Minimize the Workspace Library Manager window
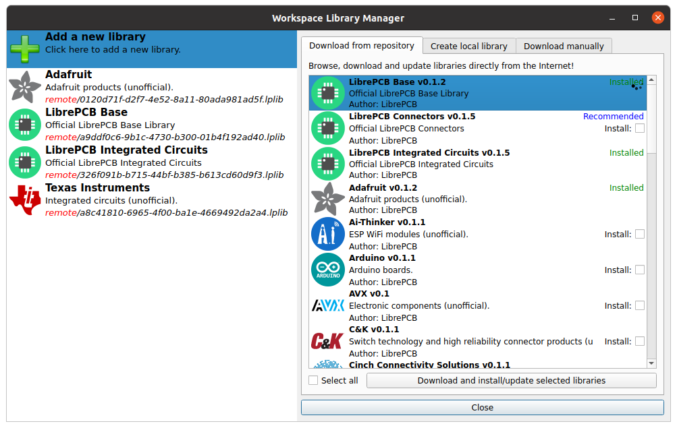The height and width of the screenshot is (428, 677). (612, 18)
